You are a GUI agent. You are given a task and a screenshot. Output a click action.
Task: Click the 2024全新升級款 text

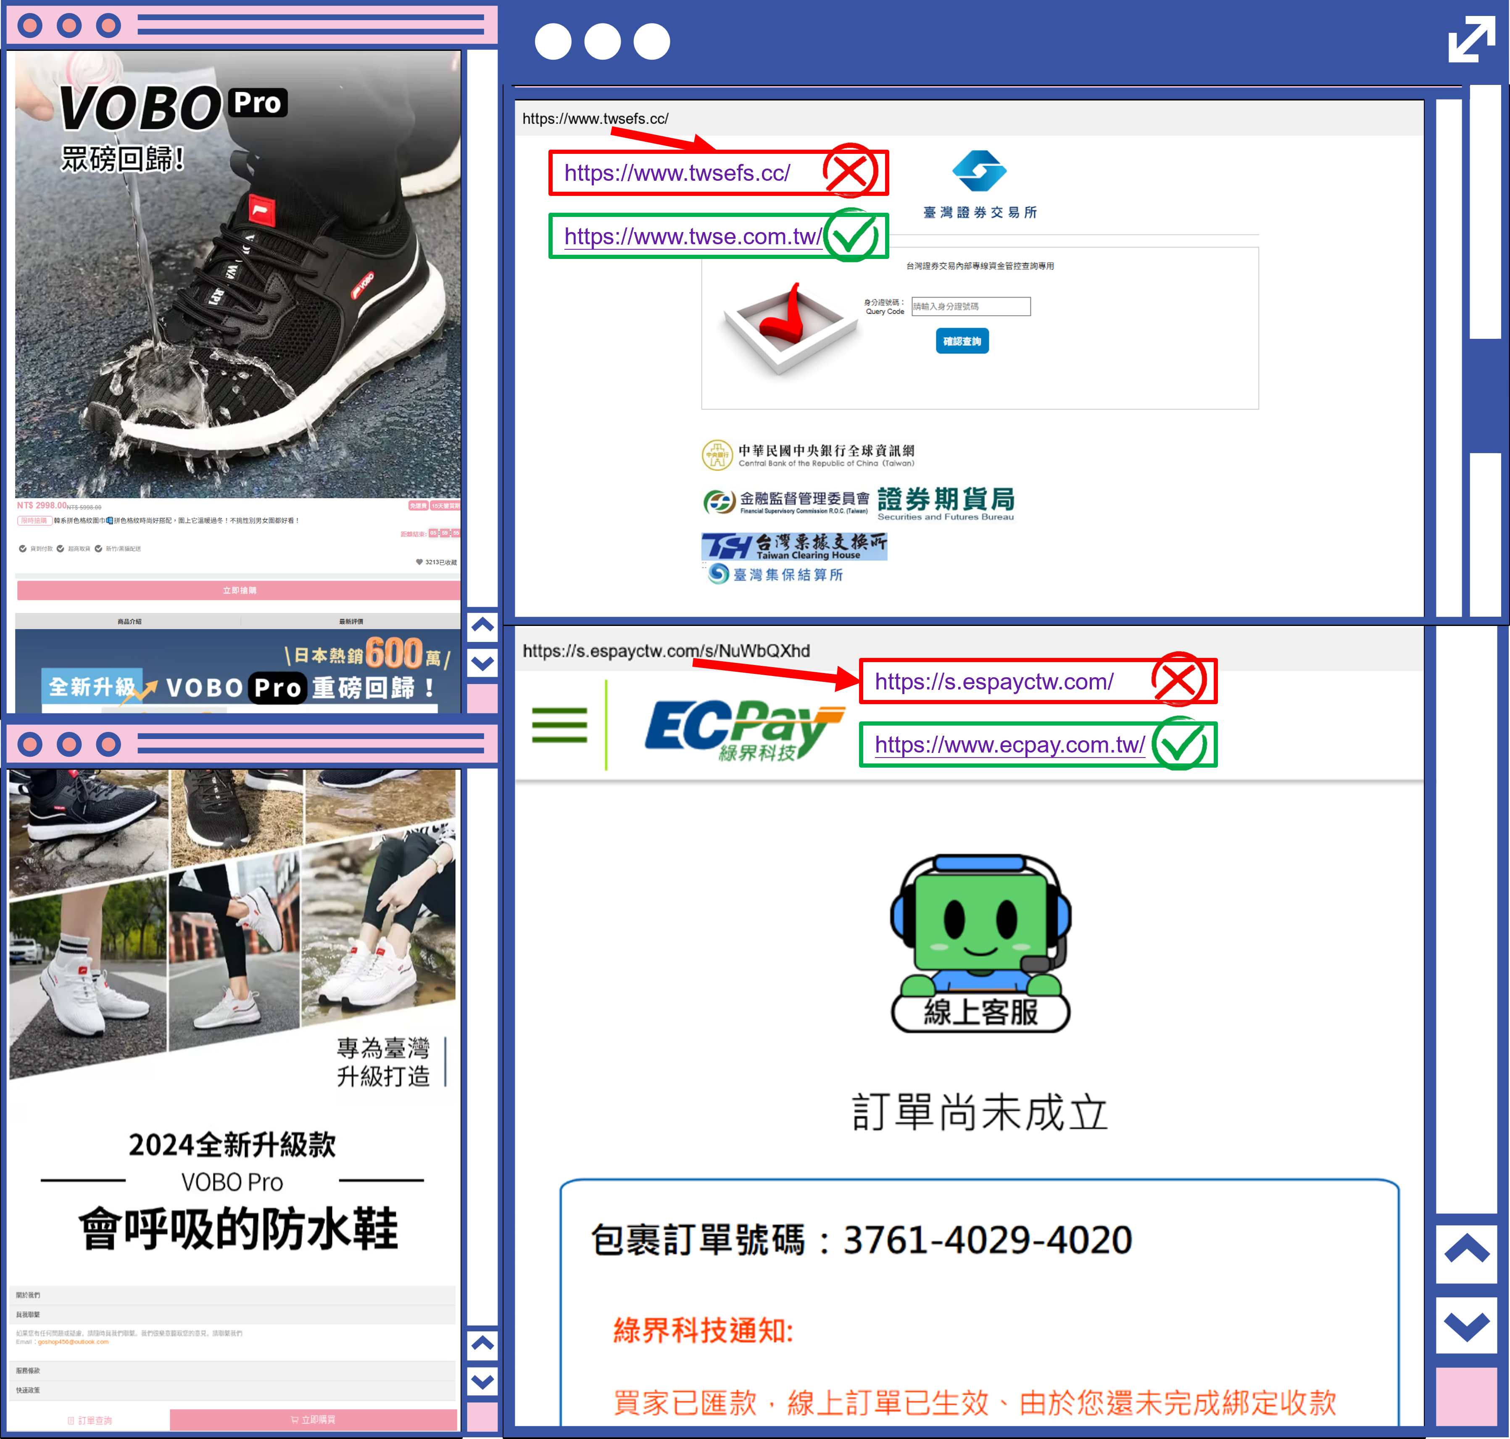[232, 1144]
